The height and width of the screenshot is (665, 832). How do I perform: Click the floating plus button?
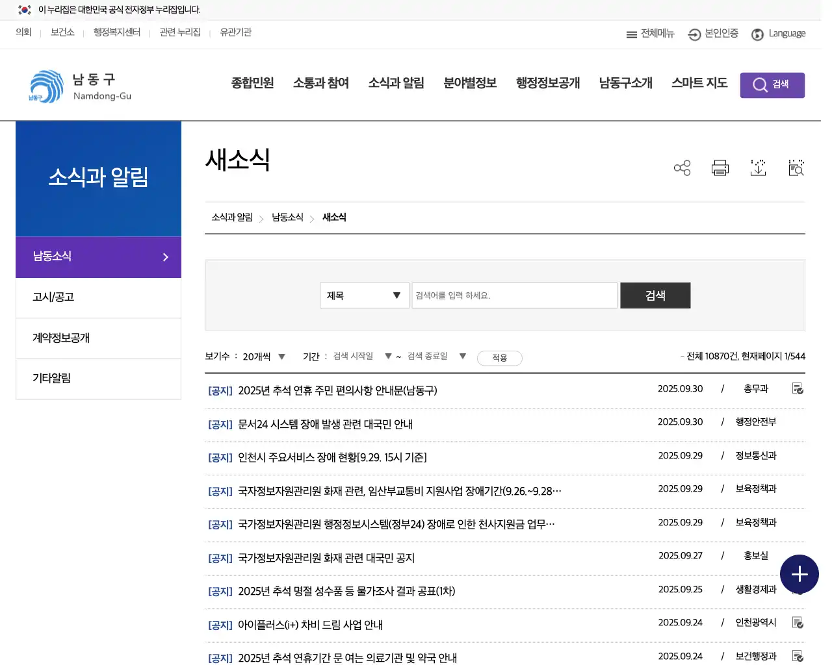coord(799,574)
